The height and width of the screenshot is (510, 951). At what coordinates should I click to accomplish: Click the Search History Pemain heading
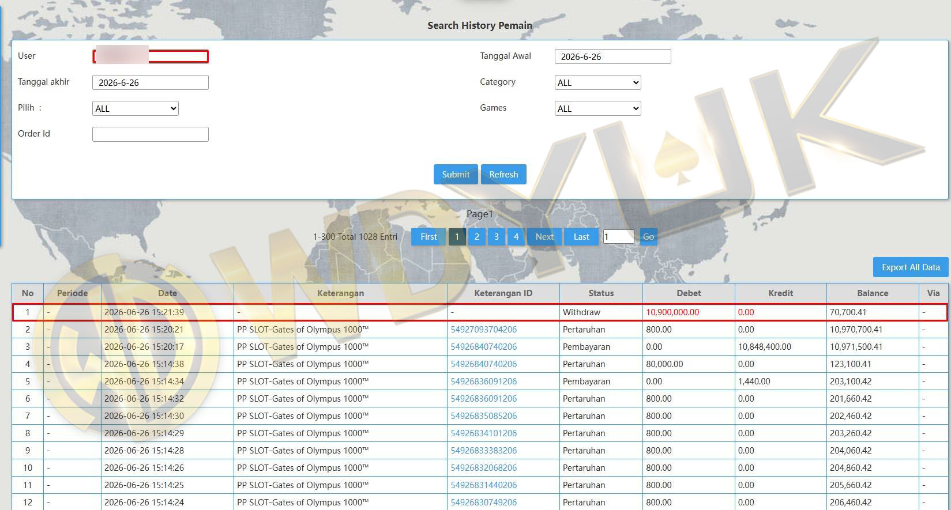coord(480,25)
